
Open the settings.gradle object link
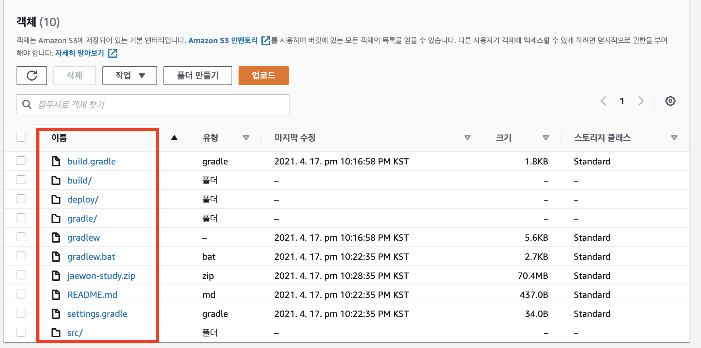97,314
